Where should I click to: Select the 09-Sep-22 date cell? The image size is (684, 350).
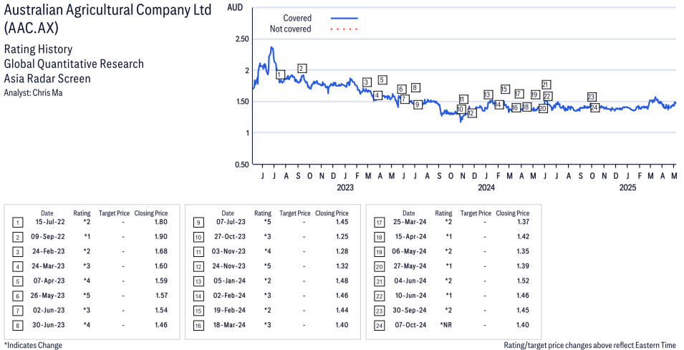(49, 237)
